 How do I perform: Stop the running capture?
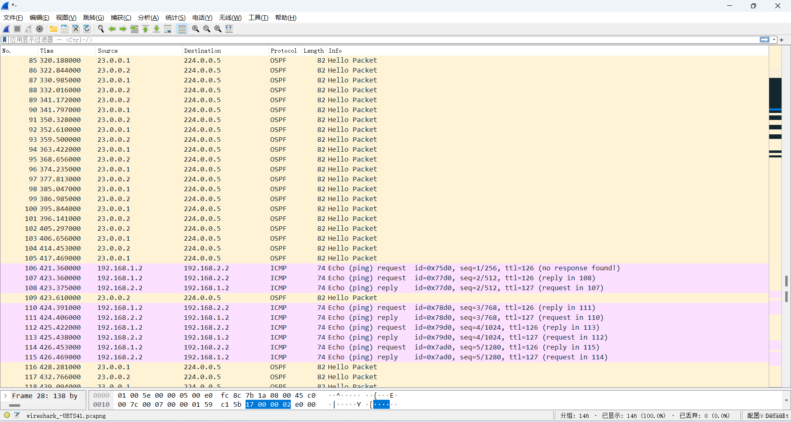17,29
